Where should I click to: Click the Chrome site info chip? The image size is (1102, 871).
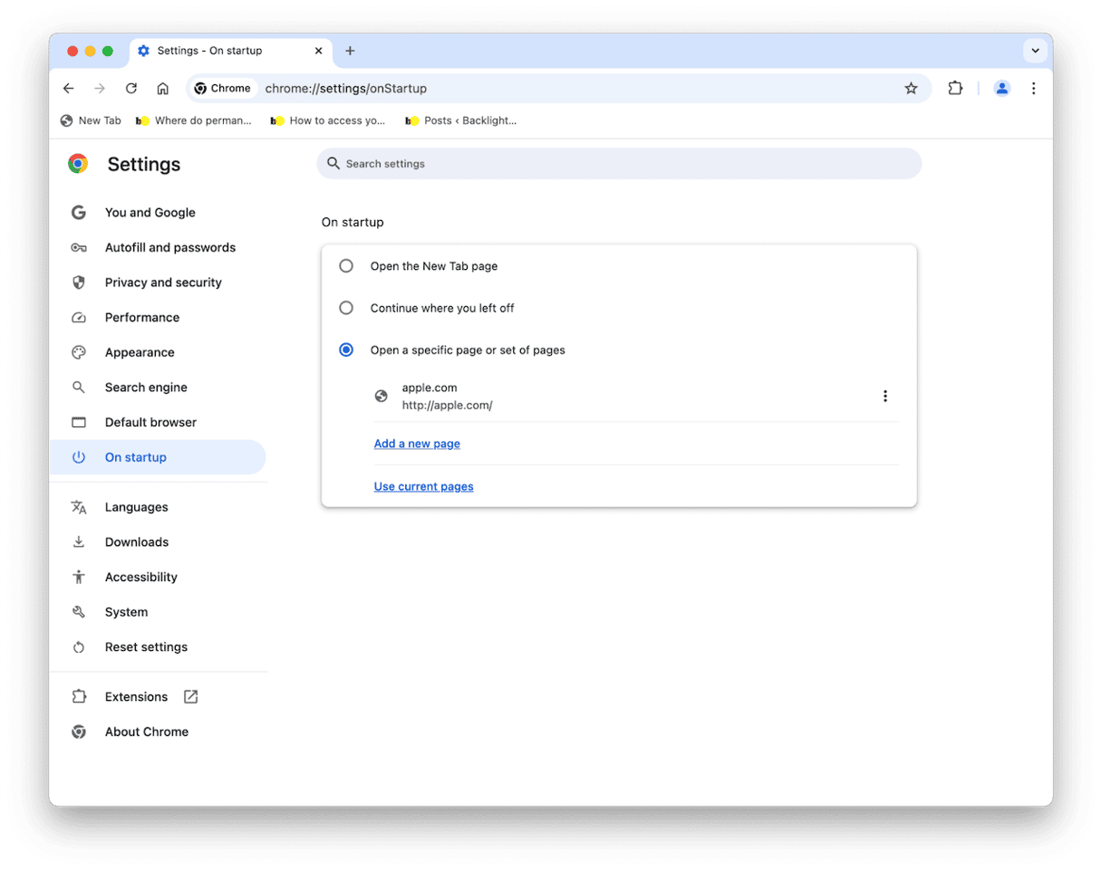223,89
